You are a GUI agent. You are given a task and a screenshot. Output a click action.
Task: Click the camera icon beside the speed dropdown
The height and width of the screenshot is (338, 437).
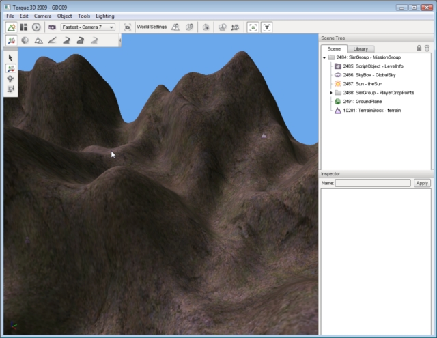tap(52, 27)
